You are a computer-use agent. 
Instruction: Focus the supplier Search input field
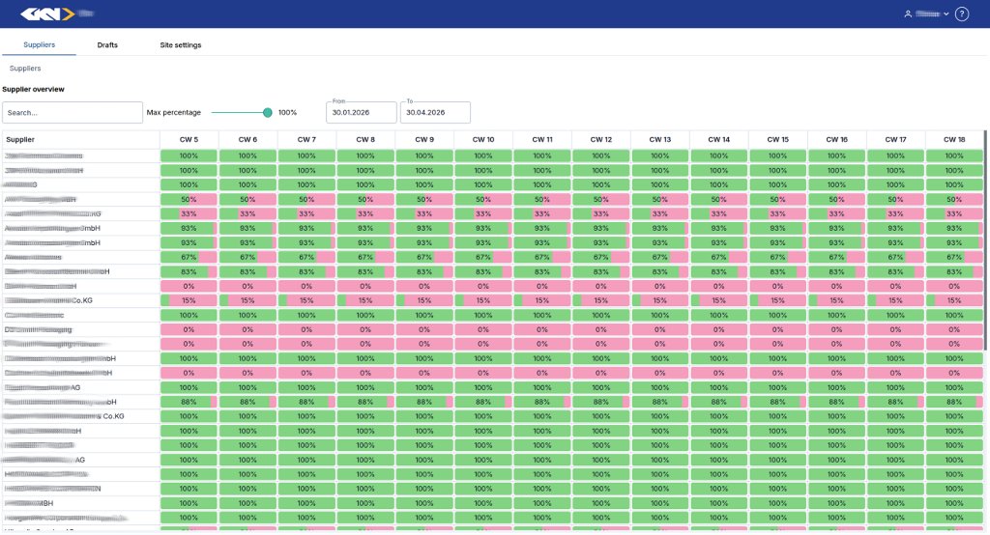[x=73, y=113]
